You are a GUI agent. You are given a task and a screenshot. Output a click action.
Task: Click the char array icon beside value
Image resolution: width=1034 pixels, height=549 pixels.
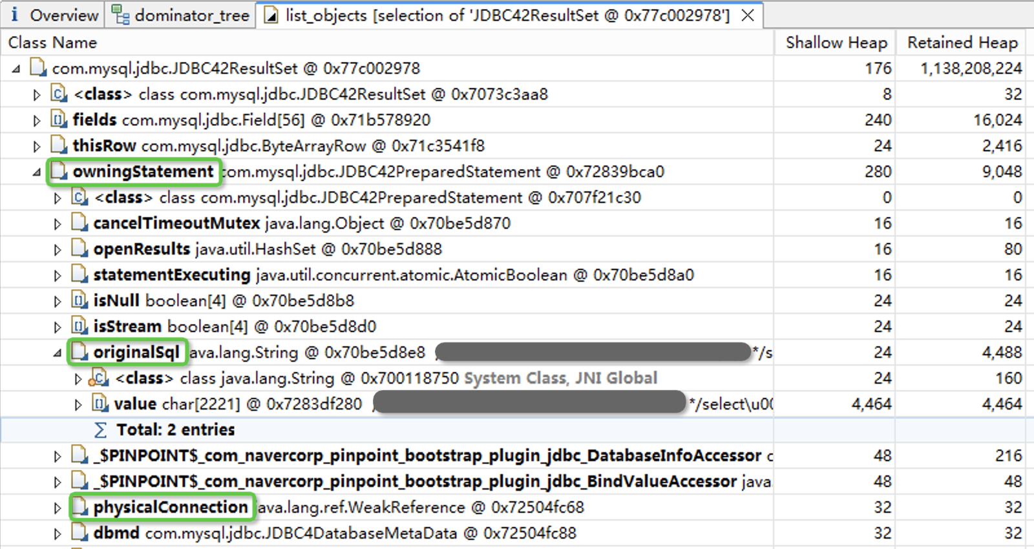pos(100,404)
